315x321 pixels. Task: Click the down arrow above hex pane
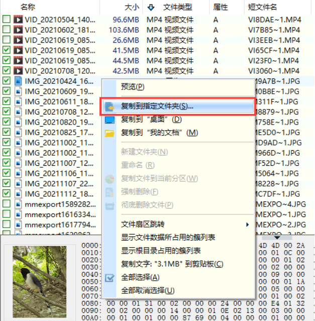coord(277,238)
